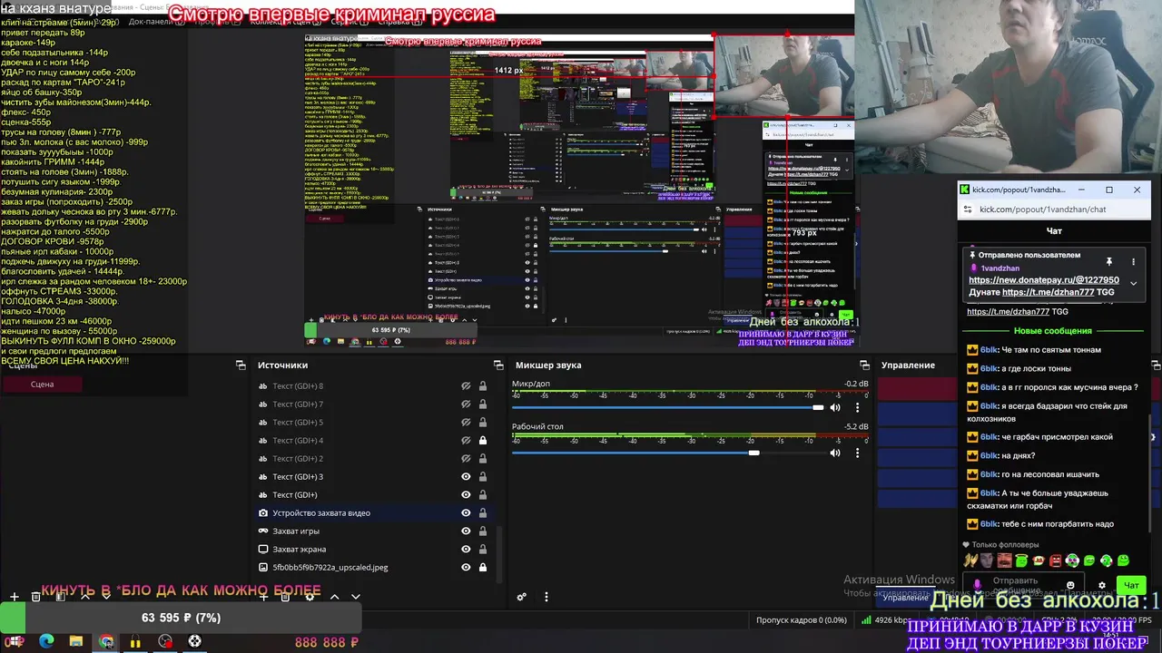Screen dimensions: 1162x653
Task: Hide the Устройство захвата видео source
Action: 466,513
